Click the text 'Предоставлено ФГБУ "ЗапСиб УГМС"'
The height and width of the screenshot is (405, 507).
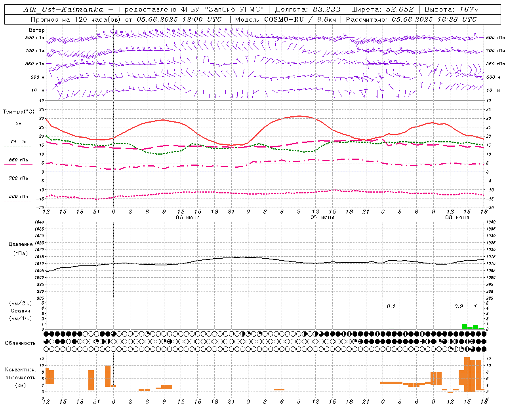coord(191,9)
